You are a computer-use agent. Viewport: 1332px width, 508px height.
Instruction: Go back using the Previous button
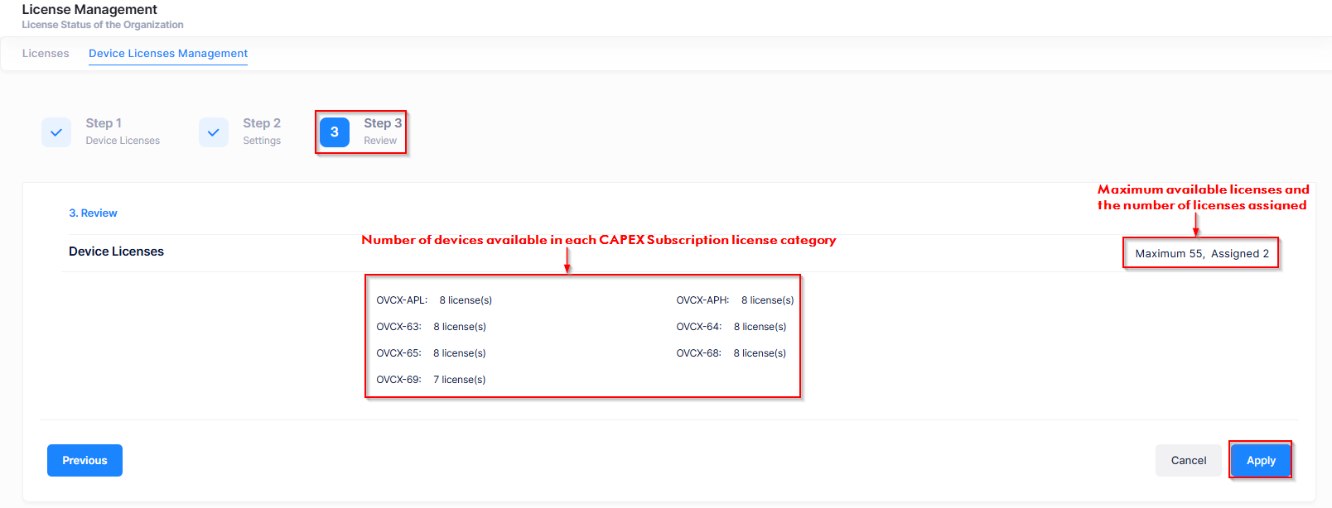click(84, 461)
